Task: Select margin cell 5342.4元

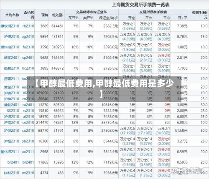Action: 110,152
